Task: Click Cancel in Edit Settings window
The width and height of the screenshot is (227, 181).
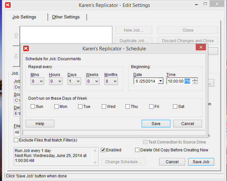Action: click(x=172, y=162)
